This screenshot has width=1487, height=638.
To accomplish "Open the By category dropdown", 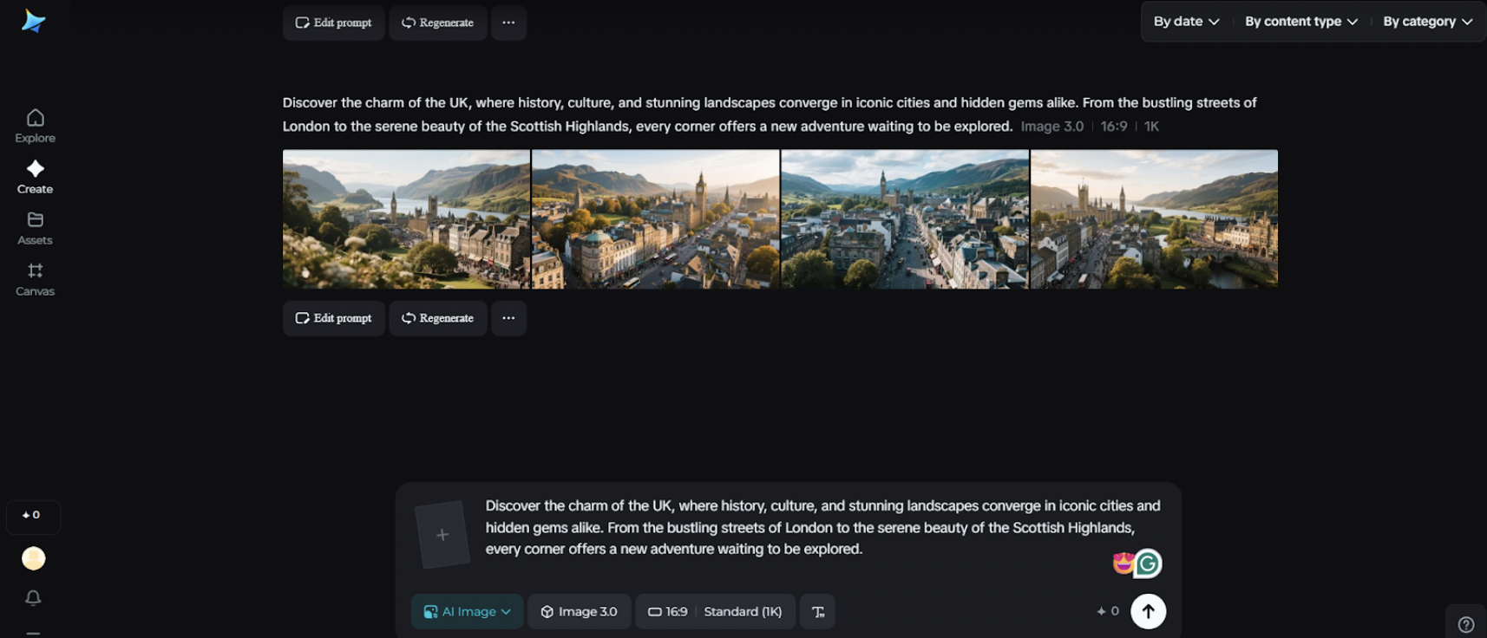I will tap(1427, 22).
